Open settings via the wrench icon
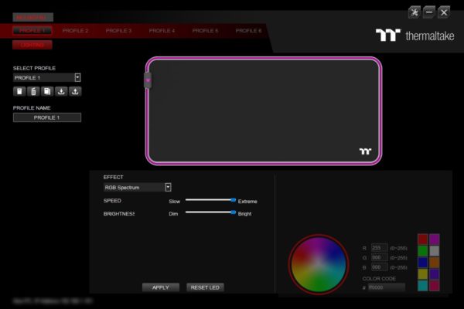Screen dimensions: 464x309 point(414,12)
